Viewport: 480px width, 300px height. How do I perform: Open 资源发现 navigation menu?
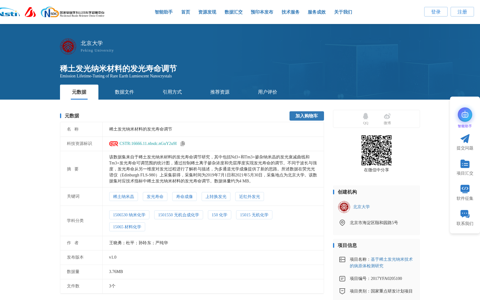tap(207, 12)
